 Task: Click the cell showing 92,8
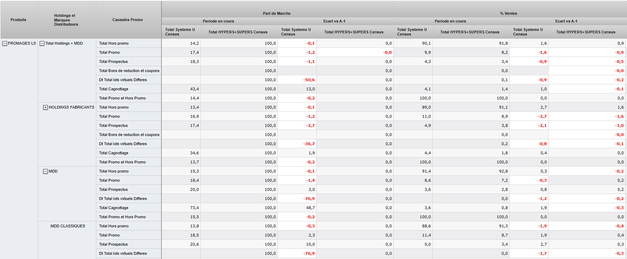pos(471,171)
